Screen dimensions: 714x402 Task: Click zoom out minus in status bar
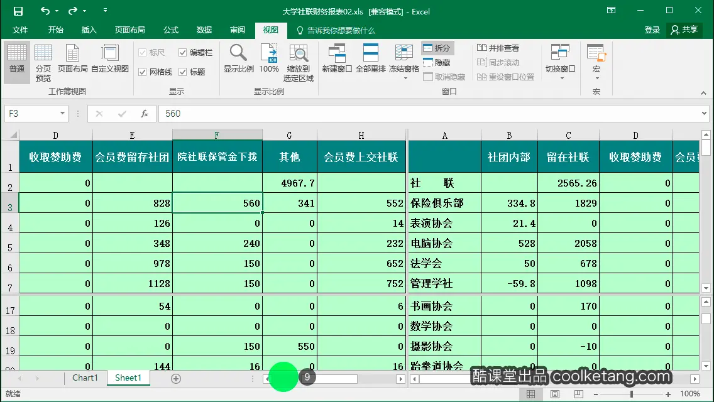[596, 394]
